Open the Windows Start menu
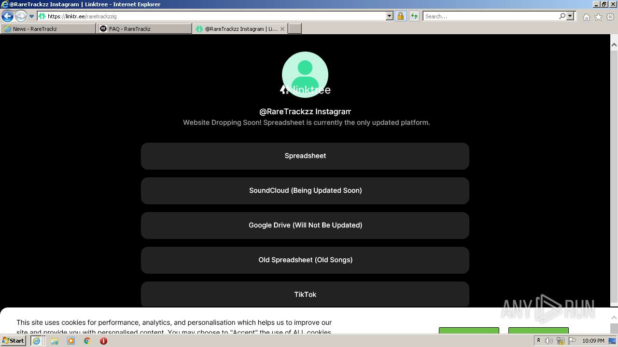The height and width of the screenshot is (347, 618). click(13, 341)
